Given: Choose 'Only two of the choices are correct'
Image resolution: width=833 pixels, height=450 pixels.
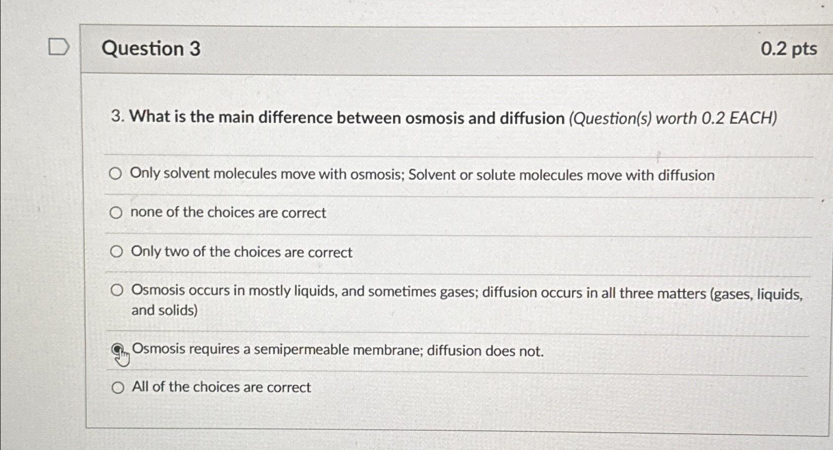Looking at the screenshot, I should pyautogui.click(x=117, y=251).
